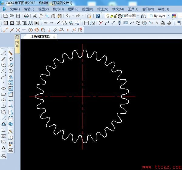
Task: Toggle the layer light bulb on/off icon
Action: [107, 16]
